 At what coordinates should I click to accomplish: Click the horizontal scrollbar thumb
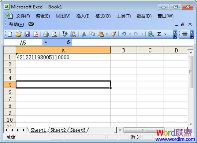[144, 130]
